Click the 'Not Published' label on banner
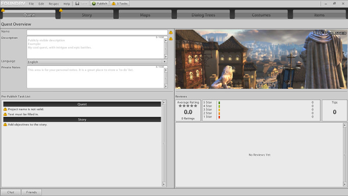The height and width of the screenshot is (196, 348). pos(330,33)
